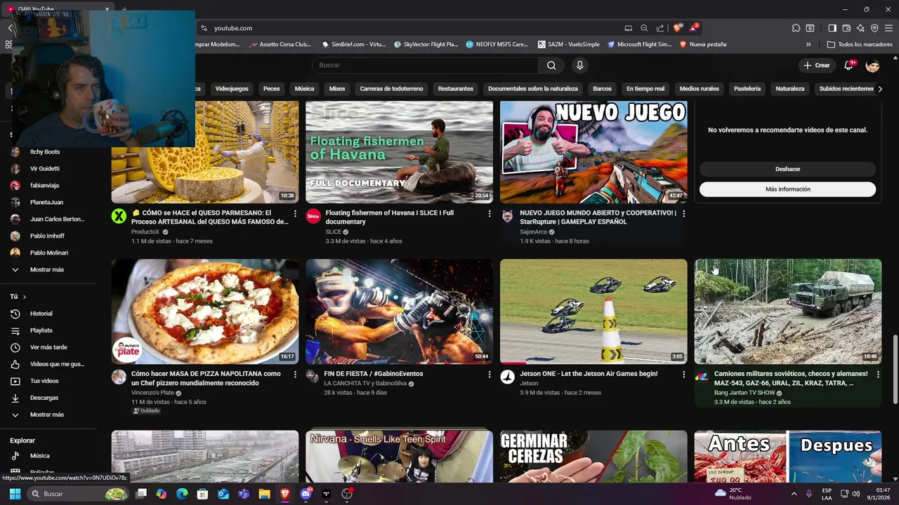Open options menu for Camiones militares video
Screen dimensions: 899x505
coord(878,375)
